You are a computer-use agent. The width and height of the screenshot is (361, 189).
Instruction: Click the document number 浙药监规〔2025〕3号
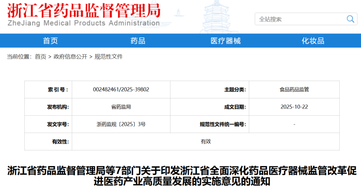coord(121,124)
